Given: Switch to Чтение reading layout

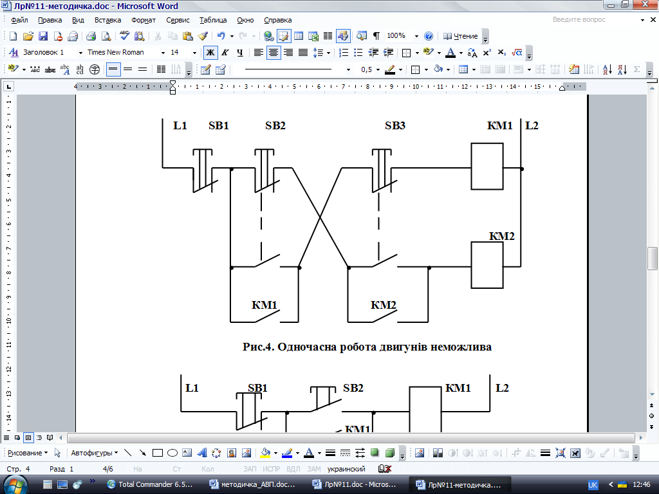Looking at the screenshot, I should (461, 36).
